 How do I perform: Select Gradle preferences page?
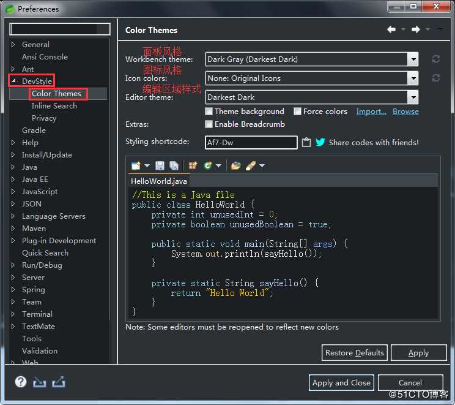tap(34, 131)
